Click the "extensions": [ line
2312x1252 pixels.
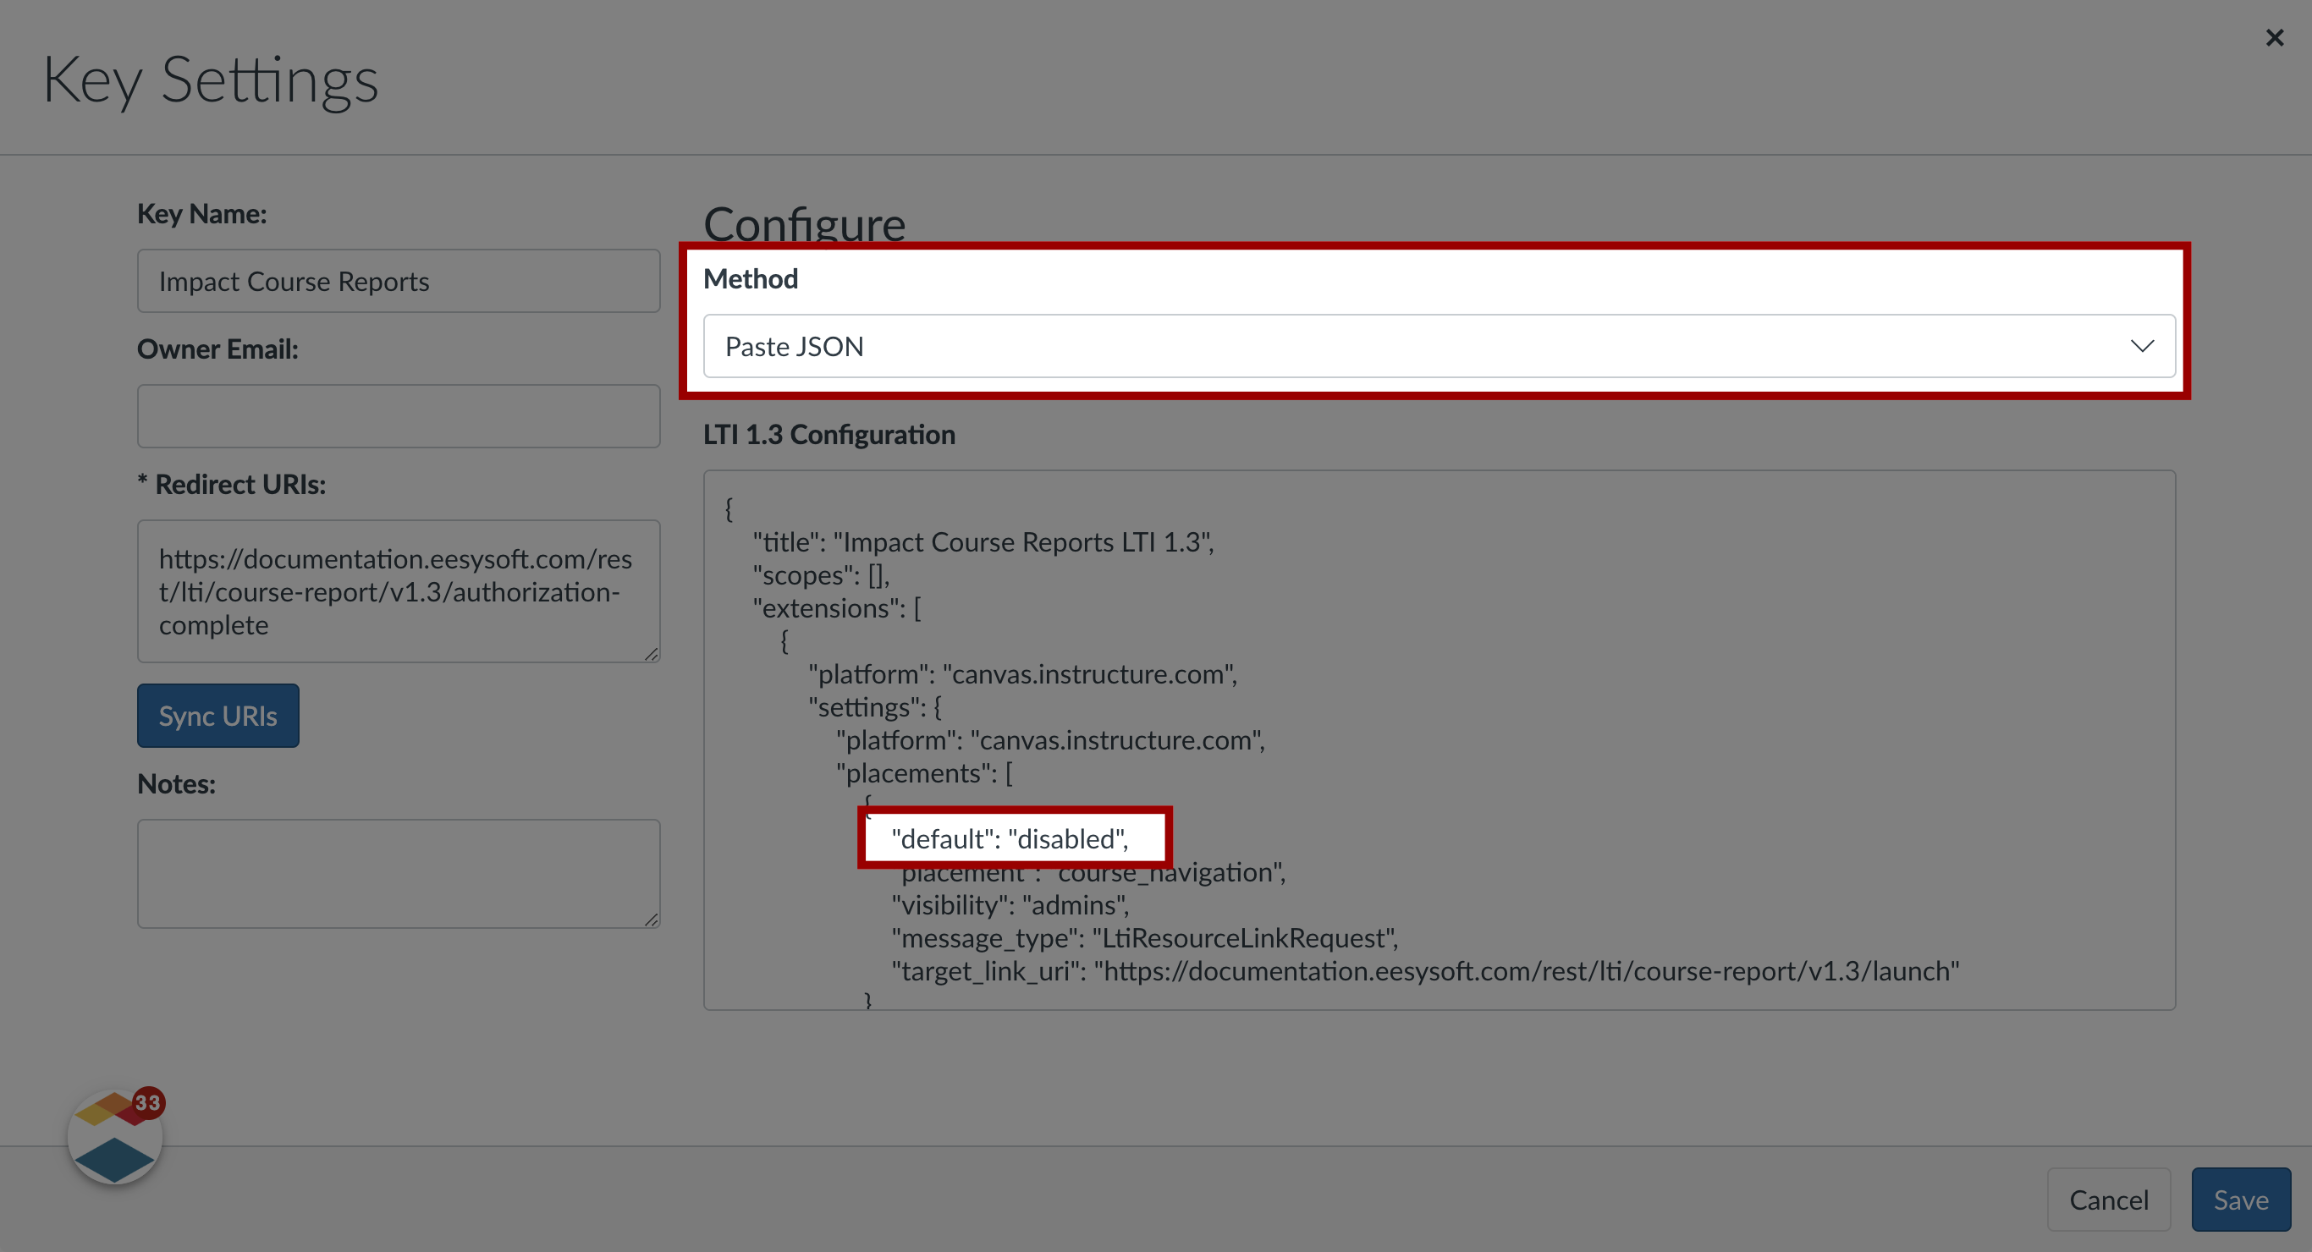(x=836, y=607)
